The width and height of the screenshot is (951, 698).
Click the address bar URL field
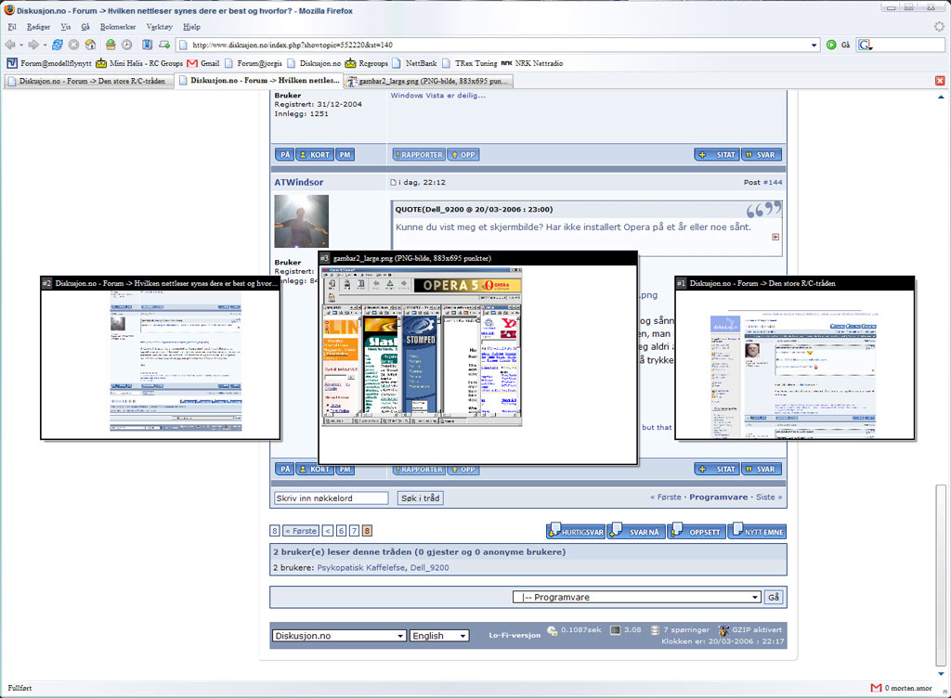[x=498, y=45]
